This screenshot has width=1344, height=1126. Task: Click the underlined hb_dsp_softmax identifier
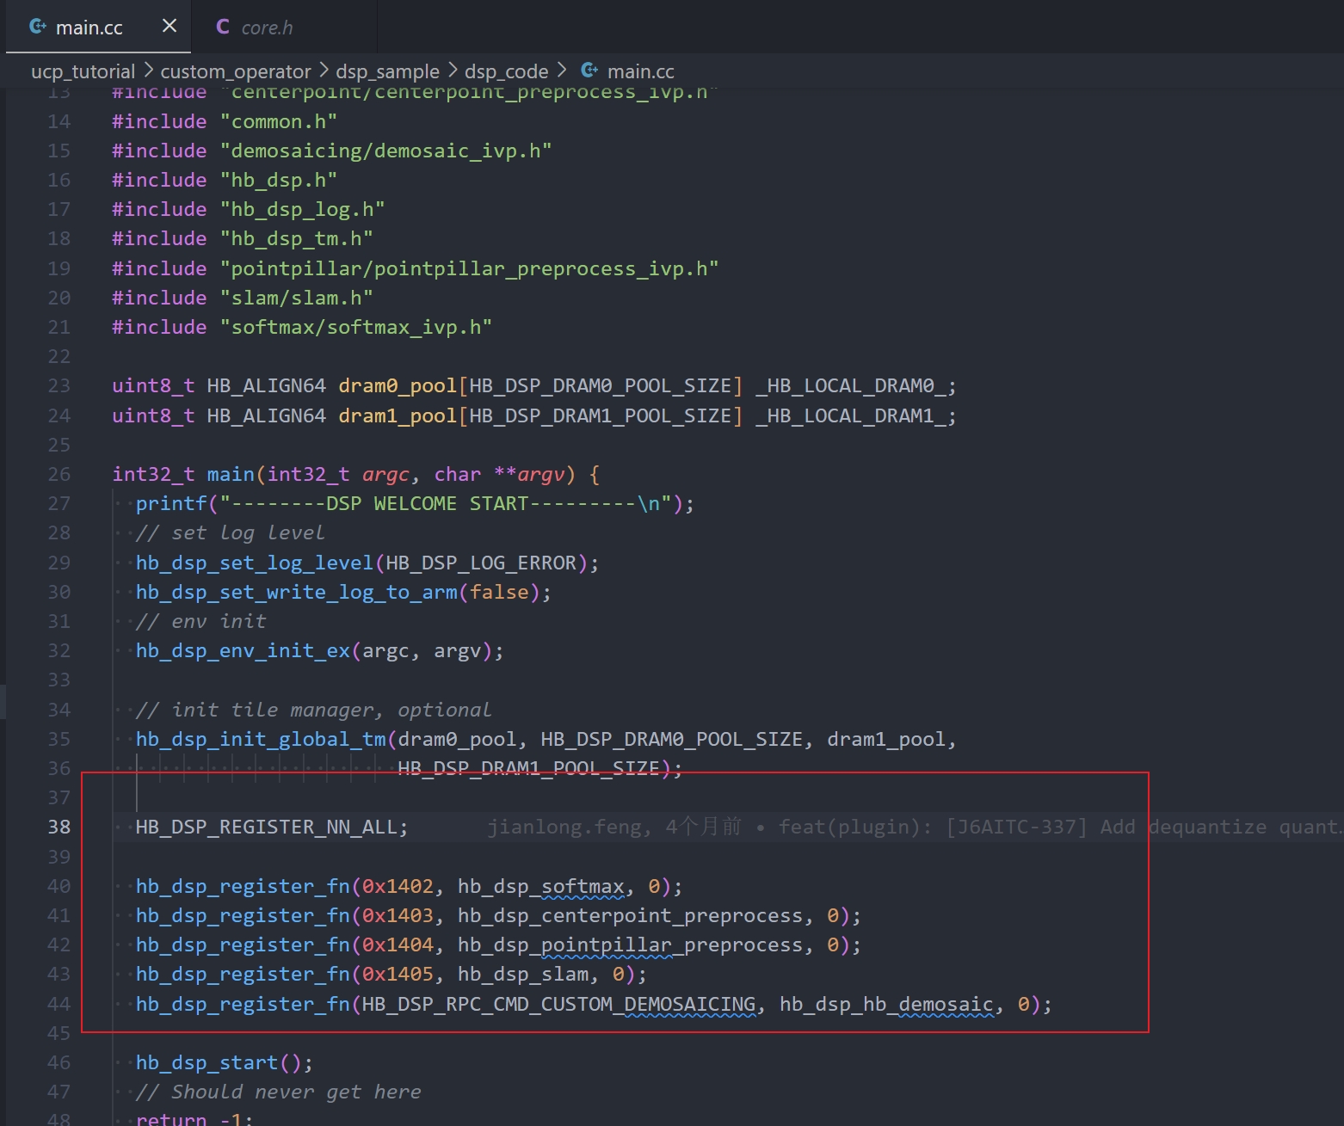(540, 886)
